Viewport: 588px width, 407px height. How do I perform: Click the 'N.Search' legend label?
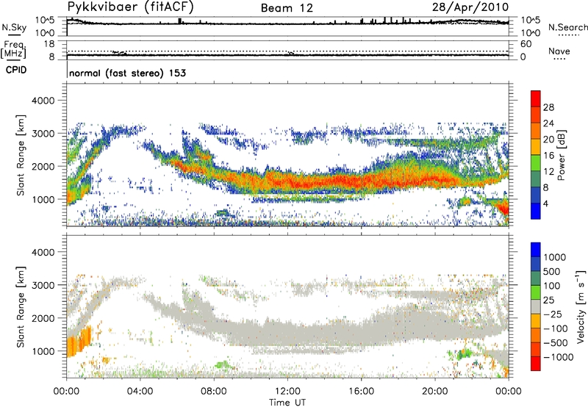pyautogui.click(x=567, y=27)
